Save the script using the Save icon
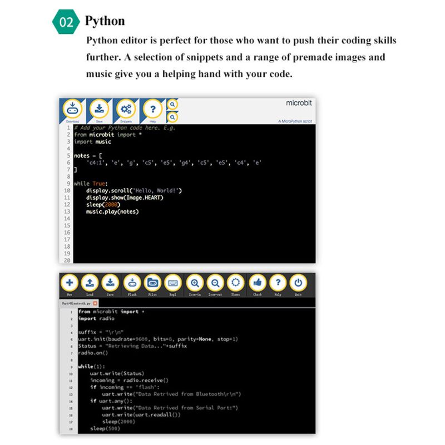Viewport: 445px width, 445px height. click(110, 283)
